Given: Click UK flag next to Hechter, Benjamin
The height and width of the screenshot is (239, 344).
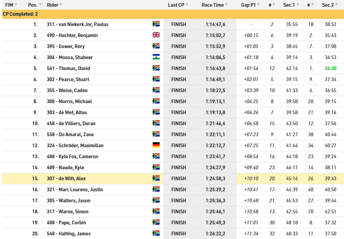Looking at the screenshot, I should coord(156,35).
